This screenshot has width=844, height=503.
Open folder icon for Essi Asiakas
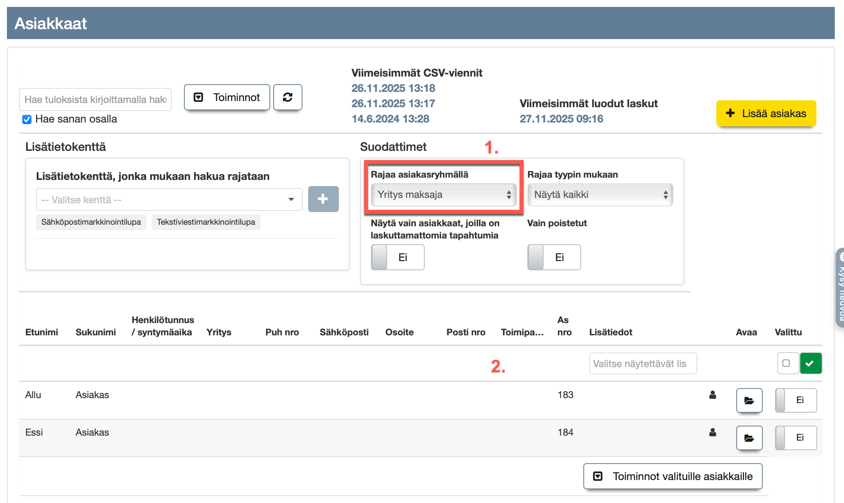coord(749,438)
